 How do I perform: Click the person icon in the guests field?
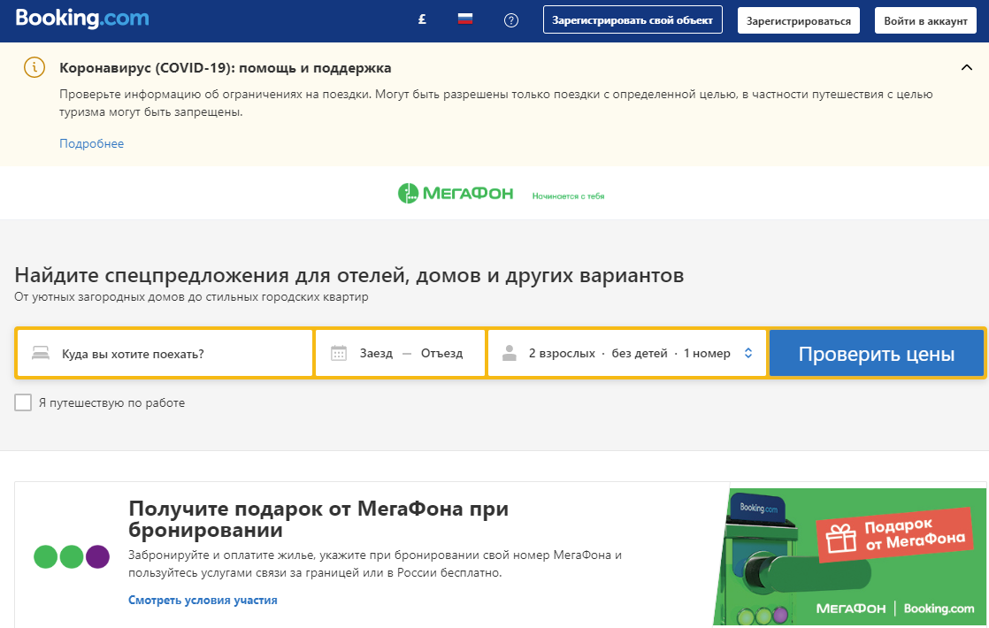(x=509, y=353)
